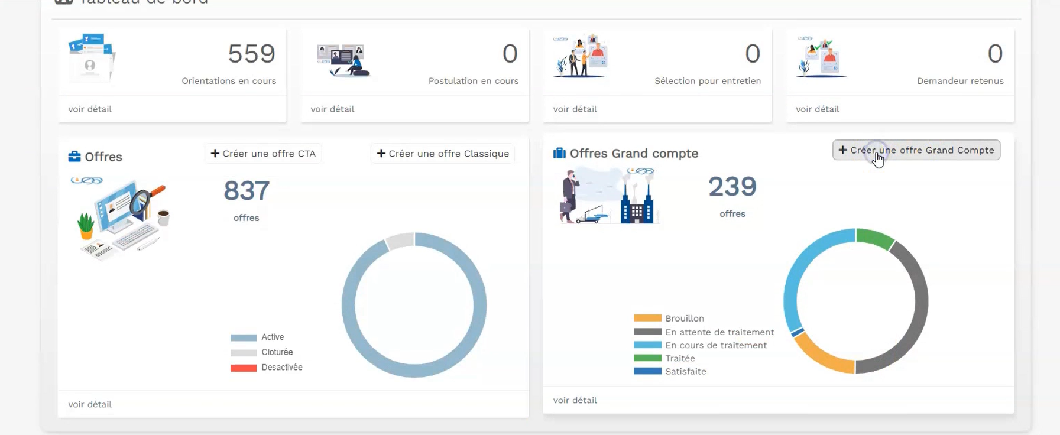Toggle the Satisfaite legend swatch

click(648, 371)
